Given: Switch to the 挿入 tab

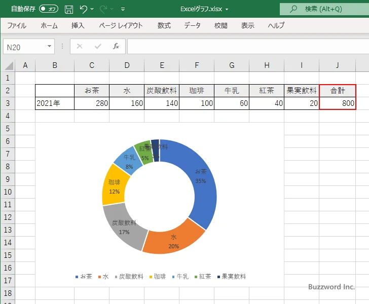Looking at the screenshot, I should pos(78,25).
